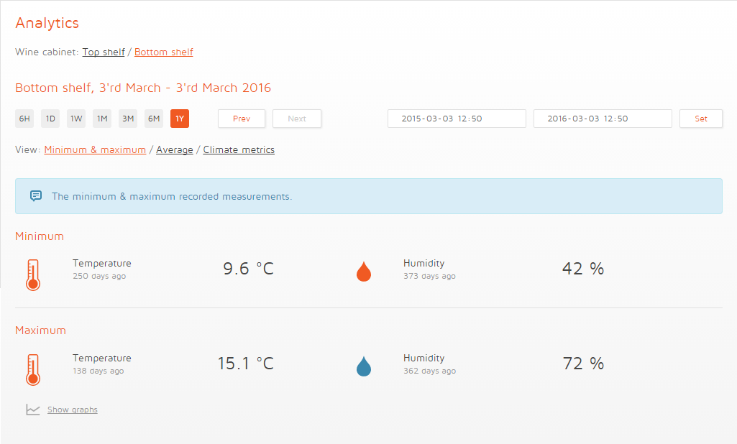Switch to Climate metrics view

click(x=239, y=150)
